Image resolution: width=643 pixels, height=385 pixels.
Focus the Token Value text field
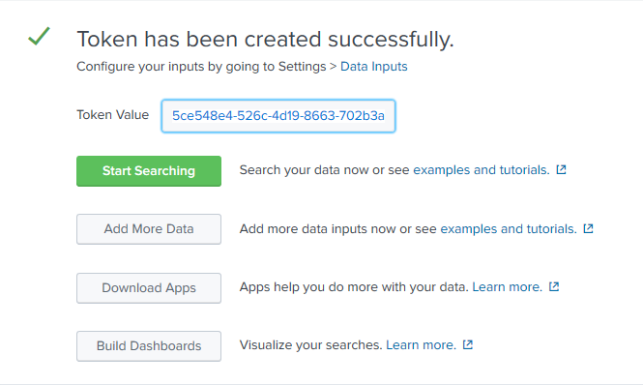[x=278, y=116]
